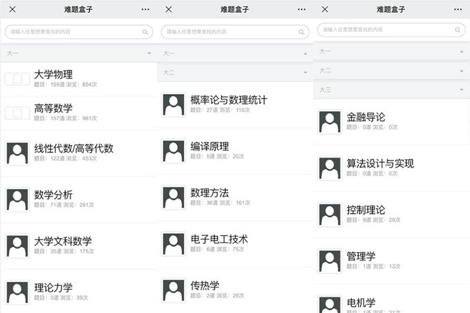The image size is (470, 313).
Task: Click avatar icon for 管理学
Action: pos(330,261)
